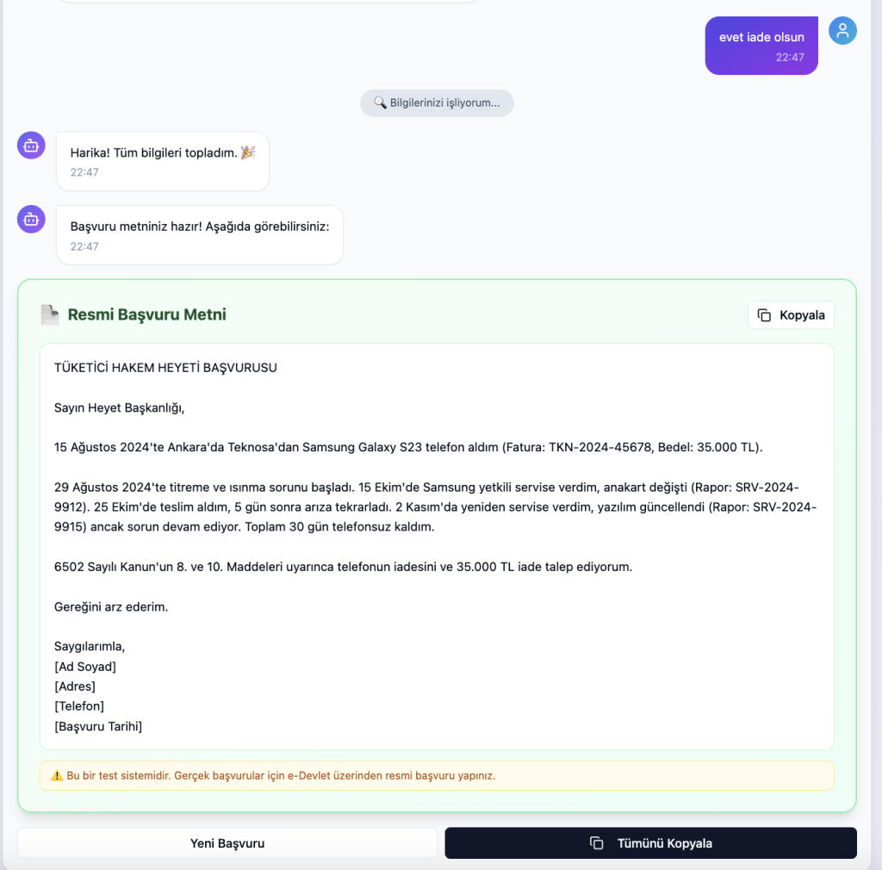Click bot avatar beside "Başvuru metniniz hazır!"
Image resolution: width=882 pixels, height=870 pixels.
[x=31, y=219]
